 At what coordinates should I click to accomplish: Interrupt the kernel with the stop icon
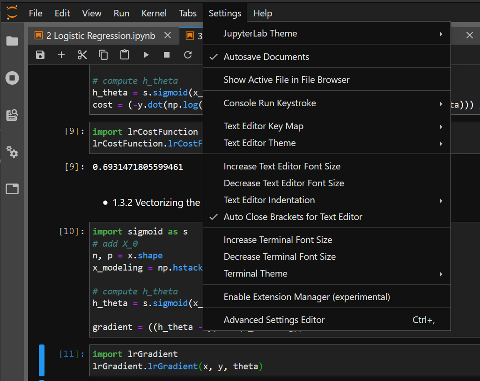tap(166, 55)
